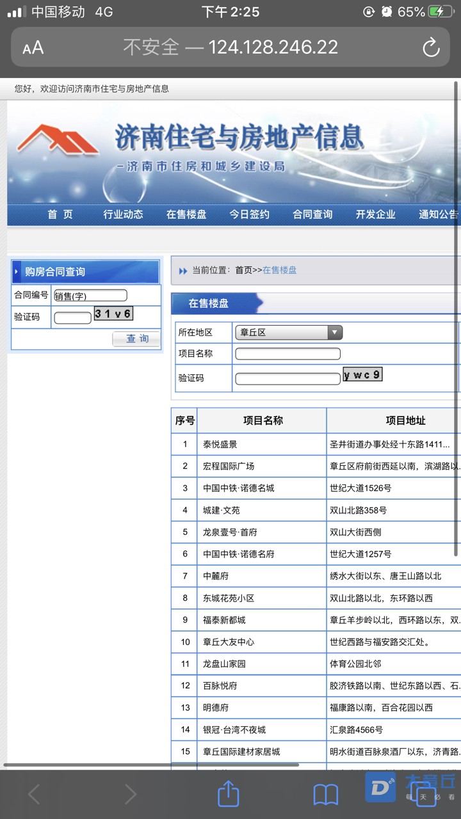Click address 体育公园北邻
This screenshot has width=461, height=819.
coord(355,664)
